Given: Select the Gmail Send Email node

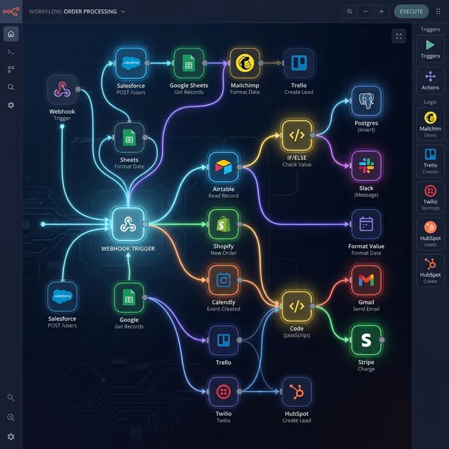Looking at the screenshot, I should coord(366,280).
